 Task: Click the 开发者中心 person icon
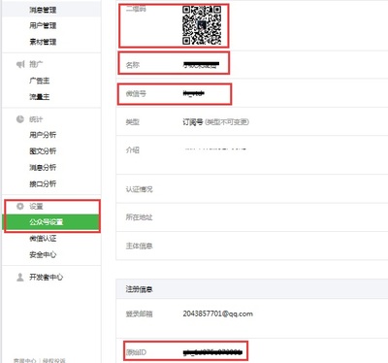[x=20, y=277]
